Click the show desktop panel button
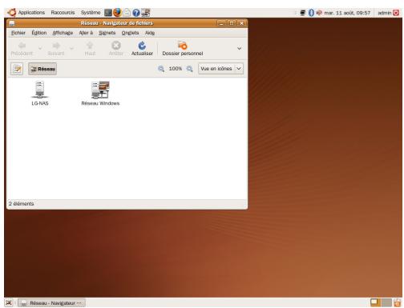 pyautogui.click(x=9, y=303)
